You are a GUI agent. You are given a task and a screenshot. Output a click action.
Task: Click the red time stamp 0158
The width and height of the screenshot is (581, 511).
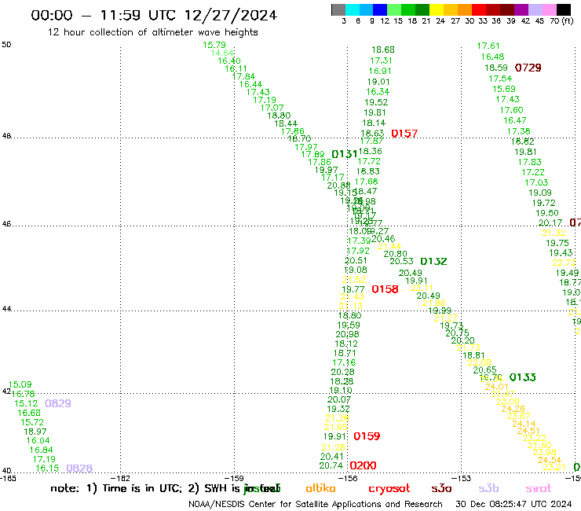tap(385, 289)
